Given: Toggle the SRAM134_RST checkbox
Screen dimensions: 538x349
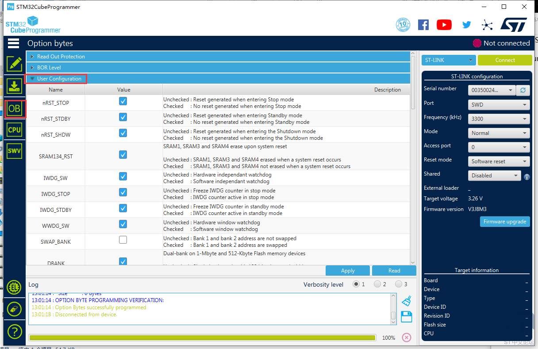Looking at the screenshot, I should pos(123,155).
